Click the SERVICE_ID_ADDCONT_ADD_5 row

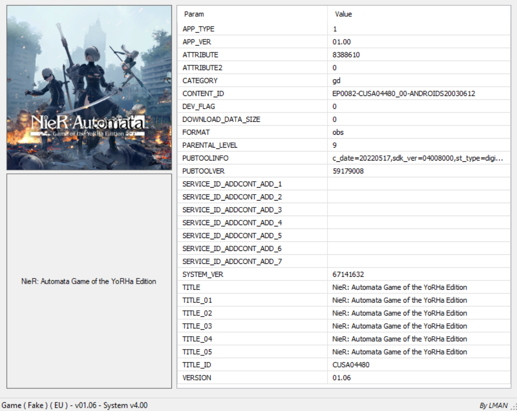(344, 235)
